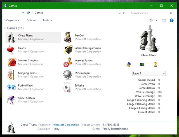Open the Organize menu
Image resolution: width=179 pixels, height=137 pixels.
13,20
